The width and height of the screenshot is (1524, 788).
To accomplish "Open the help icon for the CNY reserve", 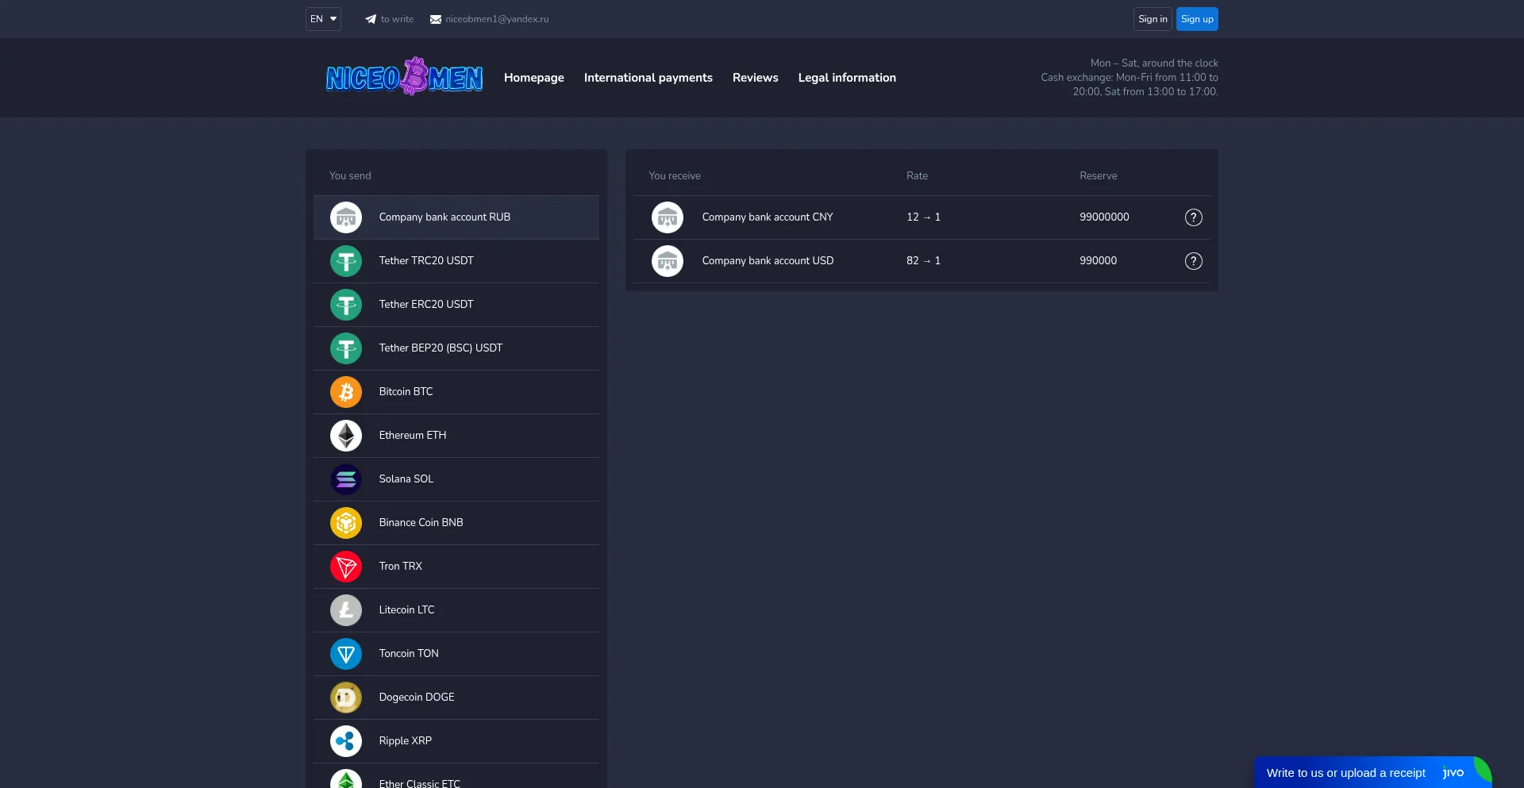I will click(1194, 217).
